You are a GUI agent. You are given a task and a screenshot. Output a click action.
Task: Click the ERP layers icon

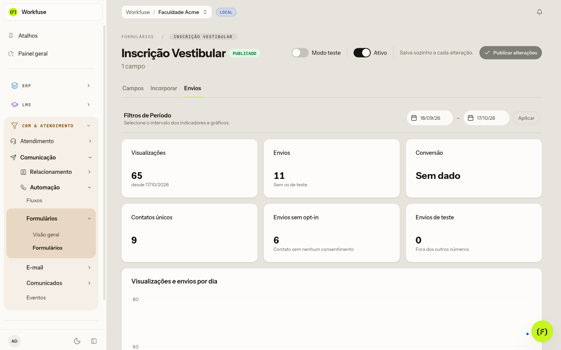click(x=14, y=86)
